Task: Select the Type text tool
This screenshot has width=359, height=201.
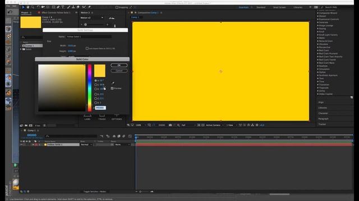Action: 63,7
